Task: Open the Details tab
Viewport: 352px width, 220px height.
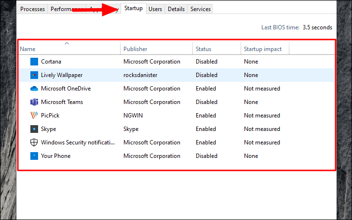Action: tap(176, 9)
